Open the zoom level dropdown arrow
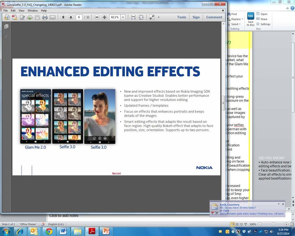 (x=123, y=17)
